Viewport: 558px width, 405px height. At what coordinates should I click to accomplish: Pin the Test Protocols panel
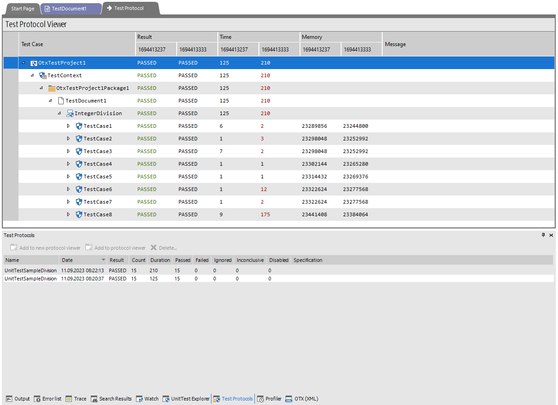[543, 235]
